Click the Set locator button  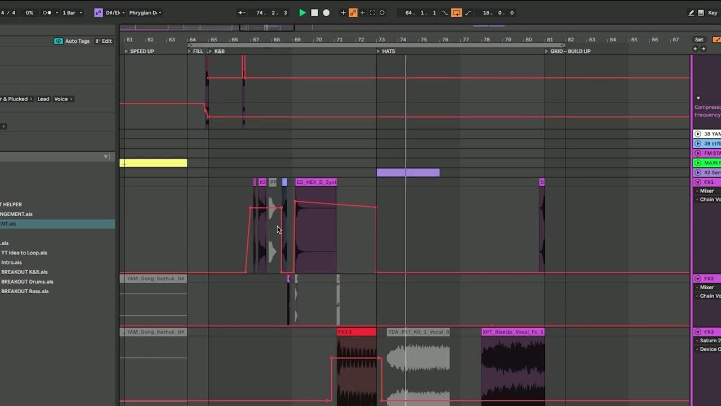tap(699, 39)
